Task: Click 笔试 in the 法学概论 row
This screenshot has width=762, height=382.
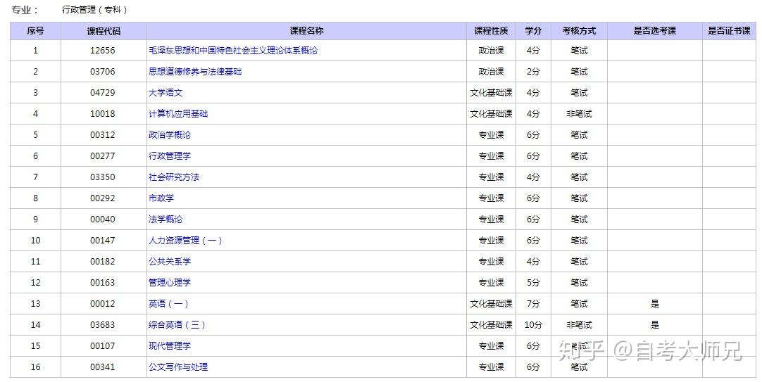Action: tap(580, 219)
